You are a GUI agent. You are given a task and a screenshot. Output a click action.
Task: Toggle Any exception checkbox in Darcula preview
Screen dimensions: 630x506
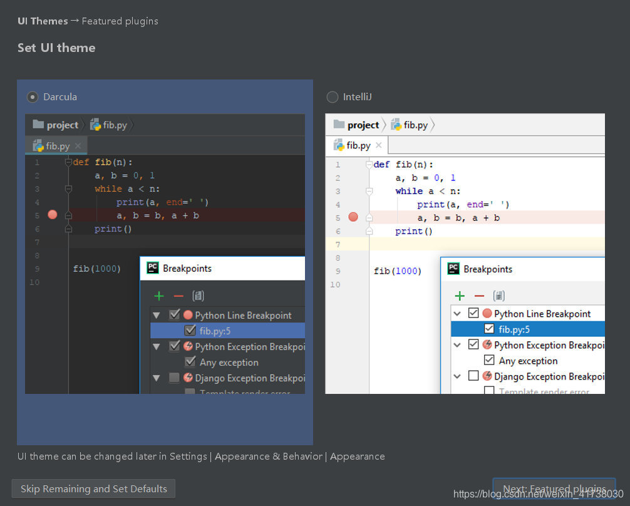point(190,362)
